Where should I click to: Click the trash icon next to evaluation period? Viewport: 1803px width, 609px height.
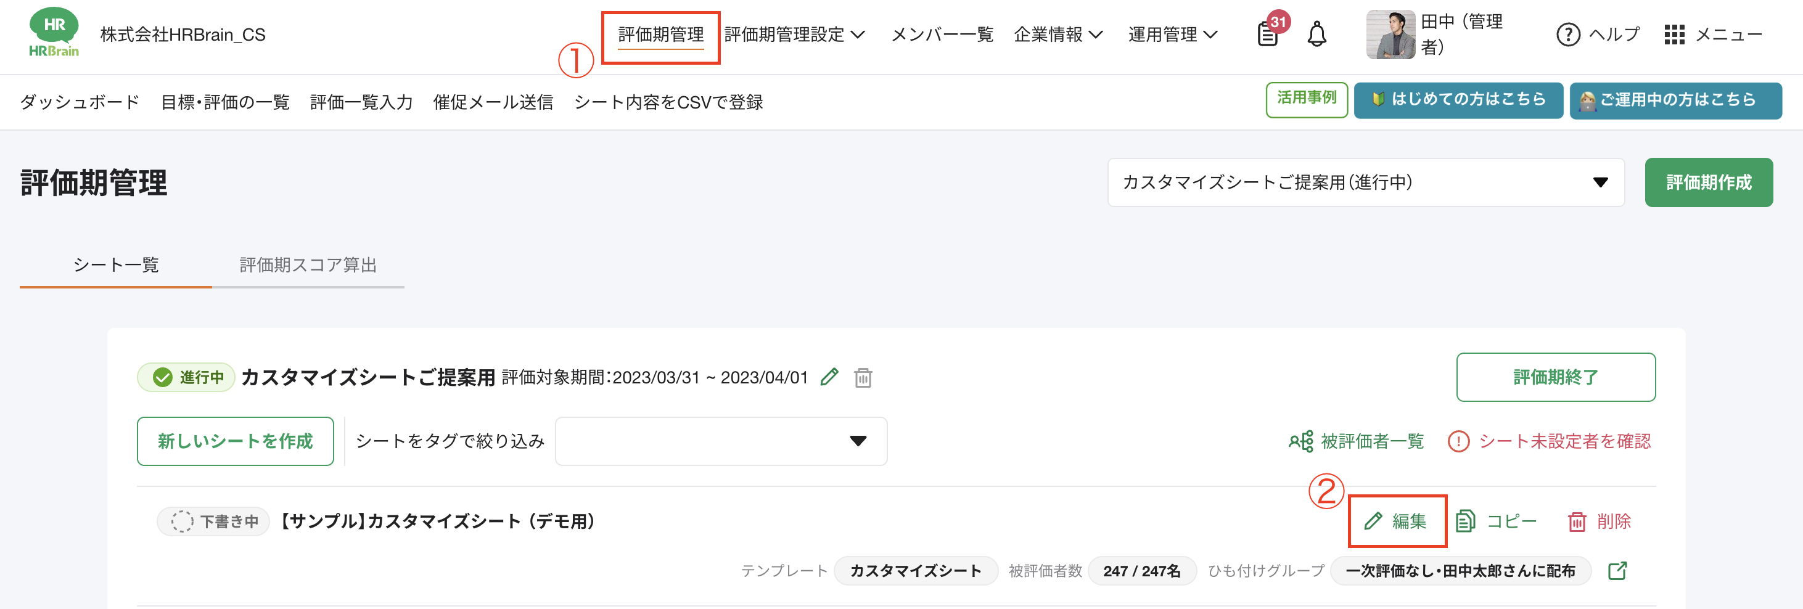click(863, 377)
